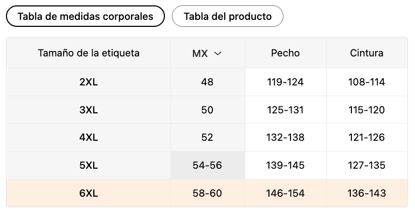Click the MX value 48 cell
415x216 pixels.
207,82
